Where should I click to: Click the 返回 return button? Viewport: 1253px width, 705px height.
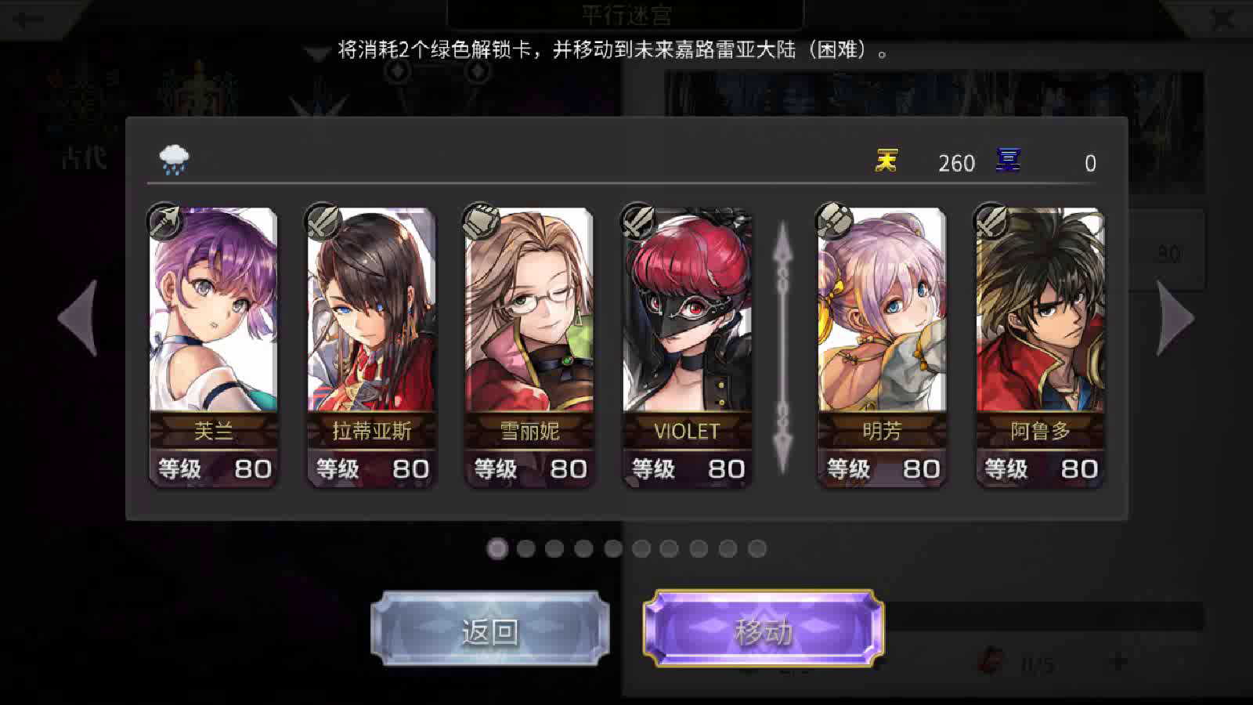click(x=490, y=630)
